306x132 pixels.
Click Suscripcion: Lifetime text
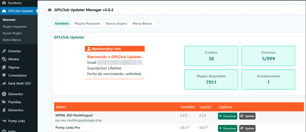(x=104, y=68)
